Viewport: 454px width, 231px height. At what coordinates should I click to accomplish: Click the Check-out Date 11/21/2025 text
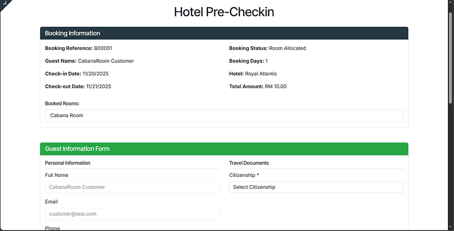coord(98,87)
